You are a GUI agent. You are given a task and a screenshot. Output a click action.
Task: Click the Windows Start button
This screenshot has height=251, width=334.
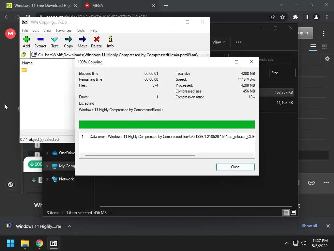pos(10,243)
